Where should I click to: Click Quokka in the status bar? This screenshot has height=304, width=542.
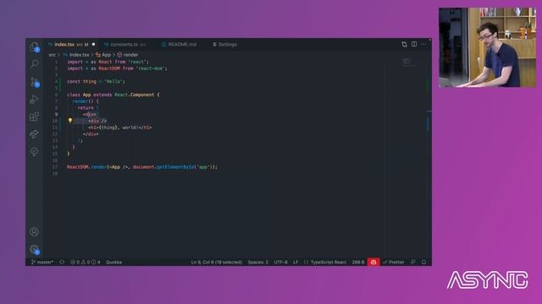pos(113,263)
